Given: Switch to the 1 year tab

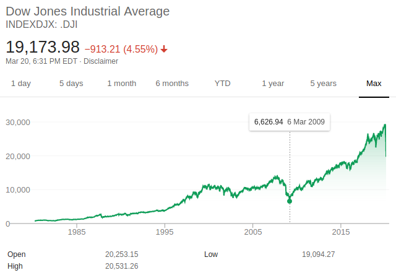Looking at the screenshot, I should (x=273, y=84).
